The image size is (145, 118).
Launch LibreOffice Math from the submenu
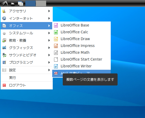[81, 53]
